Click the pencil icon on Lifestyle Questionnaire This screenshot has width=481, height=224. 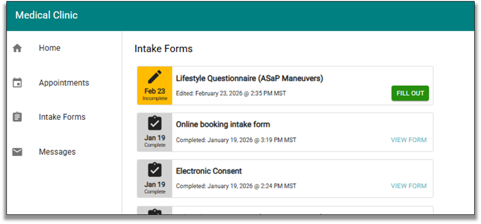(154, 77)
